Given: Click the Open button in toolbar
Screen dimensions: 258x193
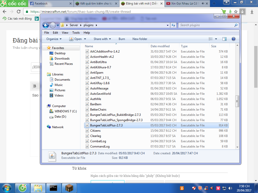Looking at the screenshot, I should coord(76,39).
